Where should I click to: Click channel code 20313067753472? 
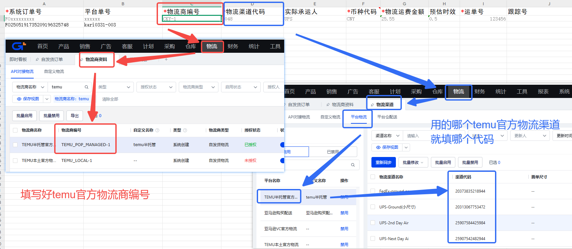[470, 207]
